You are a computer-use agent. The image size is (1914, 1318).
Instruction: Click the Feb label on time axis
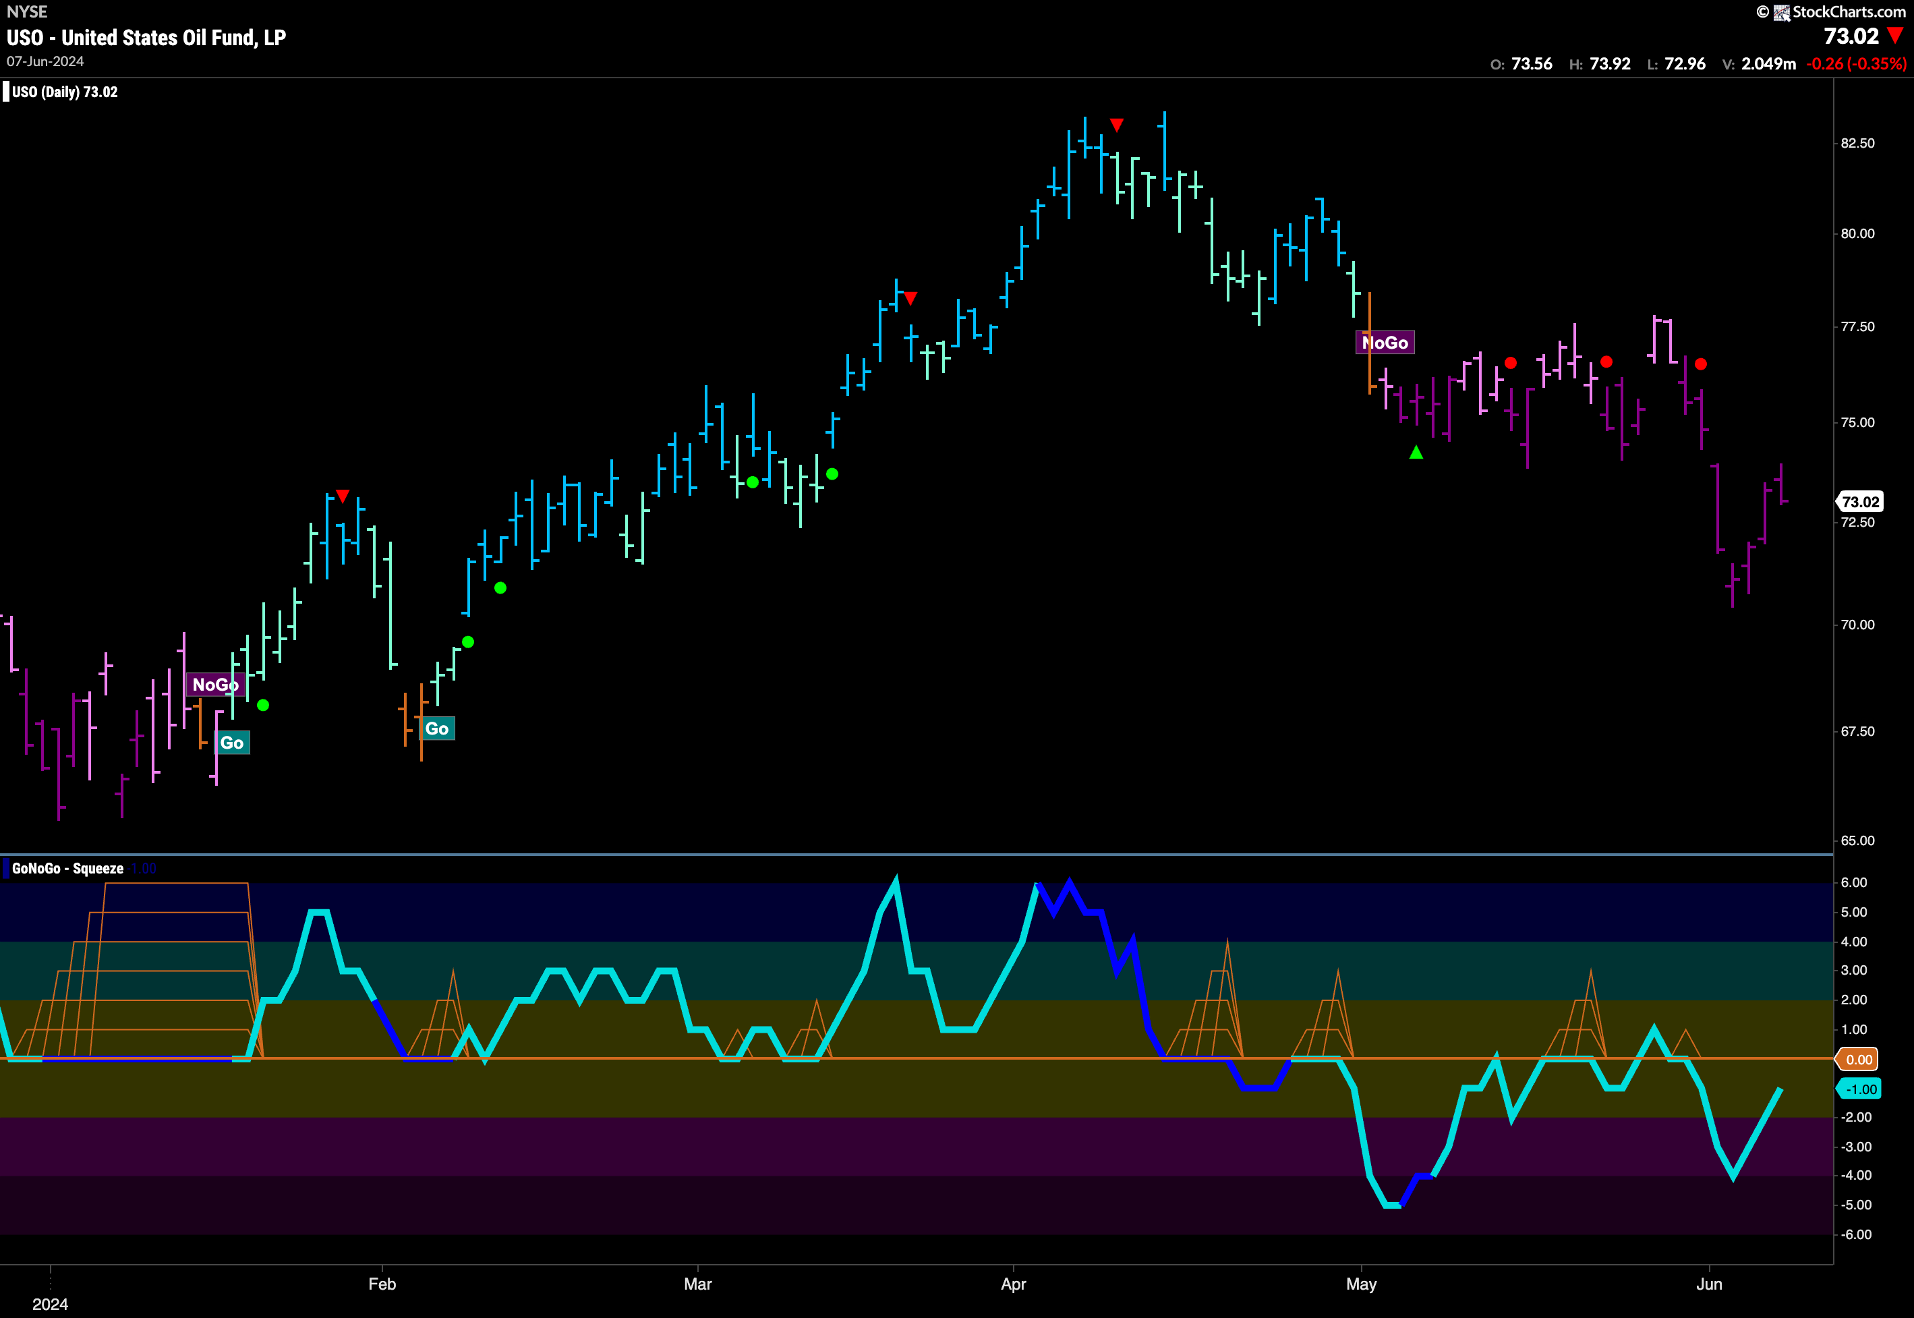click(x=382, y=1284)
